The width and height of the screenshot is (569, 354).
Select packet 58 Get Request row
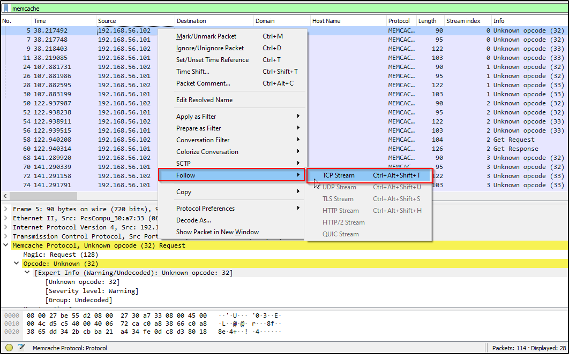click(x=80, y=140)
